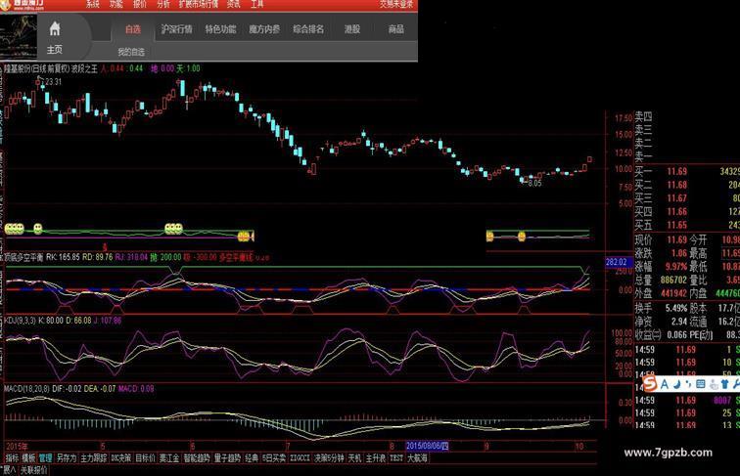
Task: Open the 工具 menu
Action: click(257, 4)
